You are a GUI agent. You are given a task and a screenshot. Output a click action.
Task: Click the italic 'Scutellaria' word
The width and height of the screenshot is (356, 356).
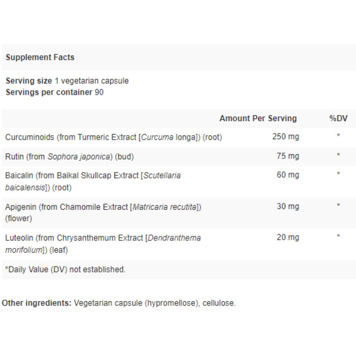(x=162, y=175)
